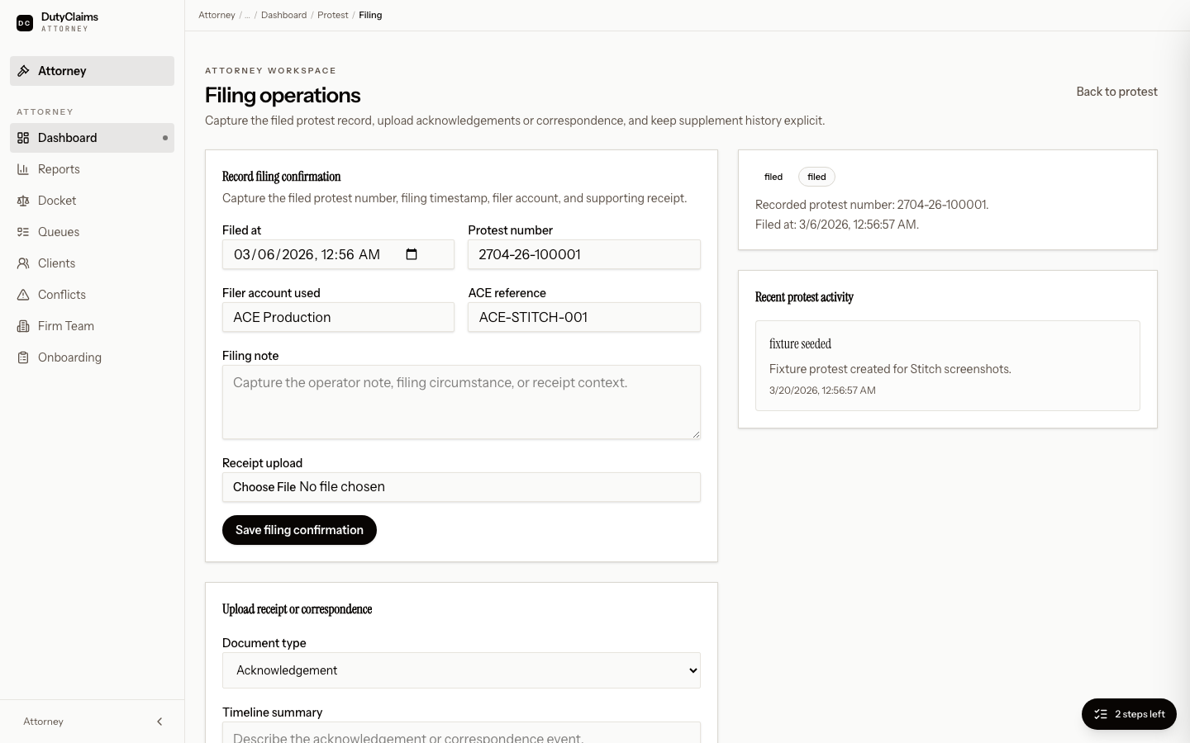Click into the Filing note textarea
The image size is (1190, 743).
coord(461,402)
